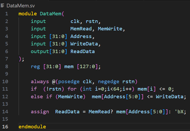Click the Address port name on line 4
Viewport: 190px width, 131px height.
(x=81, y=36)
